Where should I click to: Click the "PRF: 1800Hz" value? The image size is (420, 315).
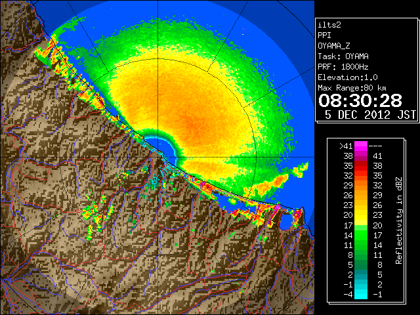click(343, 67)
